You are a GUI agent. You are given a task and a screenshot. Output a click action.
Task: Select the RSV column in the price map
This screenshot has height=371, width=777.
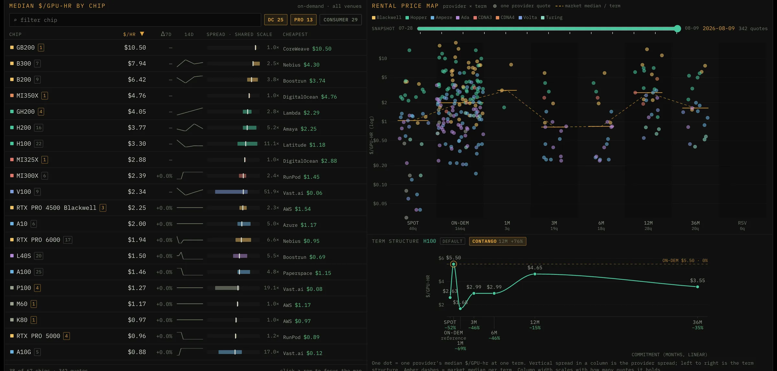tap(742, 226)
